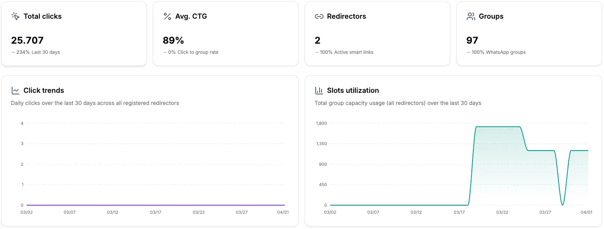Click the Groups count showing 97
Screen dimensions: 604x229
[x=472, y=40]
